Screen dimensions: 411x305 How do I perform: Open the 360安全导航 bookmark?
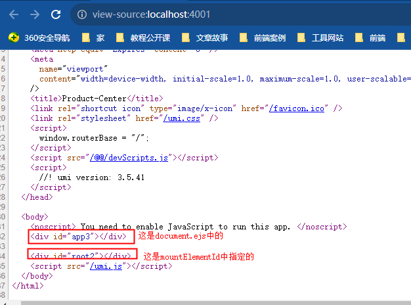(x=39, y=38)
